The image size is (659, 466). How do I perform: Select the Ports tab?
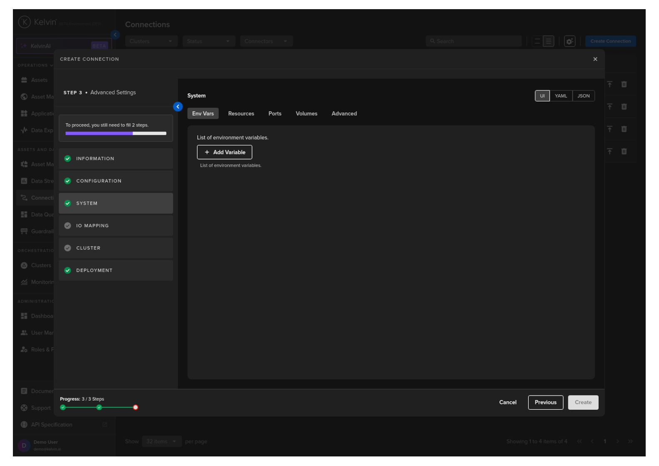click(275, 114)
